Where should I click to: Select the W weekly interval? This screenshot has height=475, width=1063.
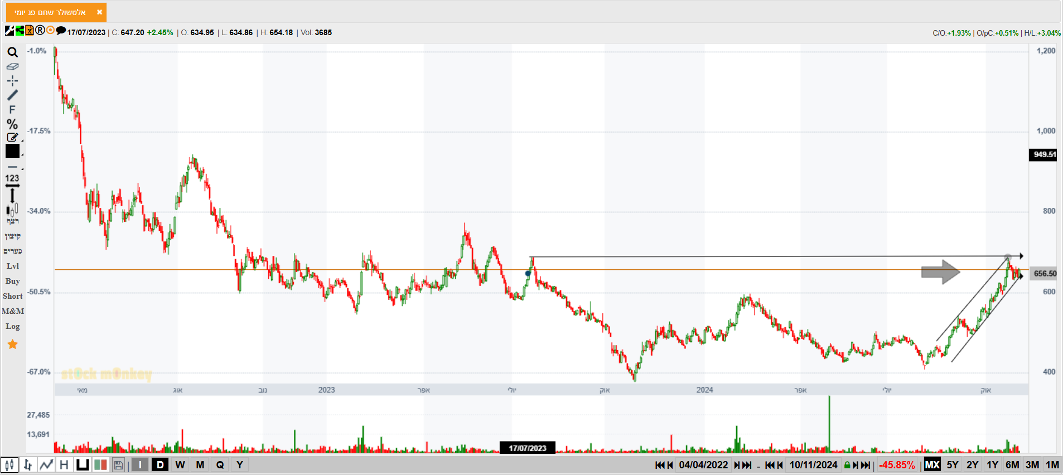180,464
